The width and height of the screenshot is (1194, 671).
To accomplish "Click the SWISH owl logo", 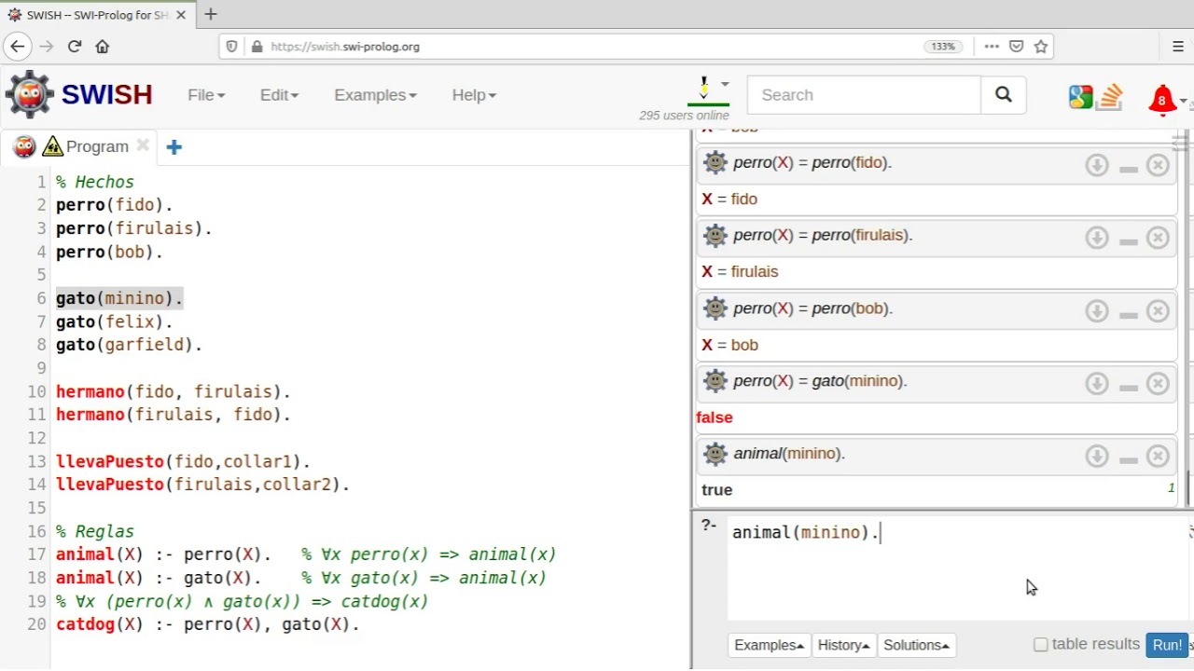I will pyautogui.click(x=30, y=94).
